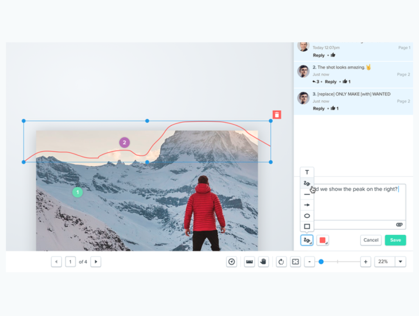419x316 pixels.
Task: Activate the hand pan tool
Action: click(x=264, y=261)
